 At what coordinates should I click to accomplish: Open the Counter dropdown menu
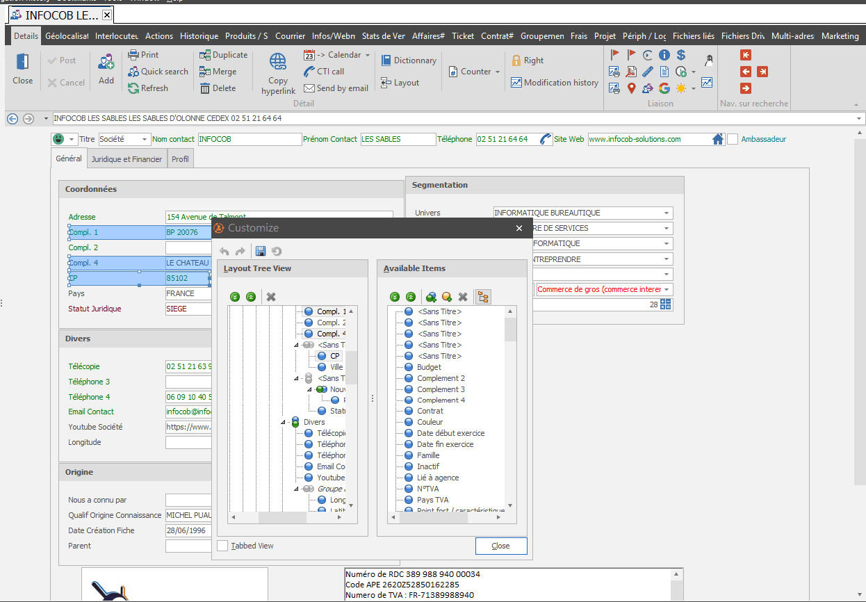coord(496,72)
